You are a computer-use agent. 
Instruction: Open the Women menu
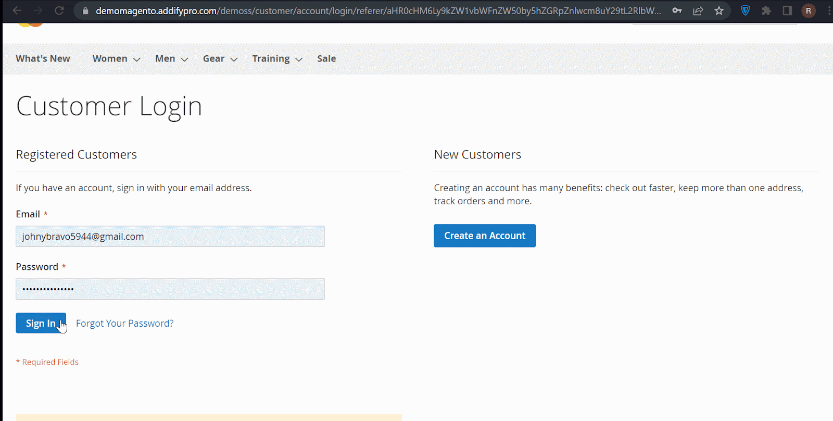[110, 59]
